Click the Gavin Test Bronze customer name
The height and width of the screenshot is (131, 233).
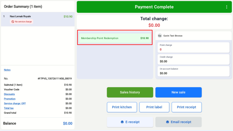[x=173, y=36]
